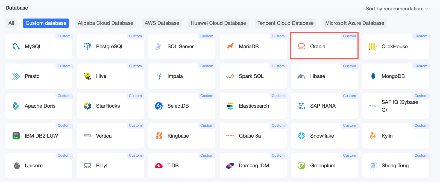The width and height of the screenshot is (440, 182).
Task: Click the SQL Server logo icon
Action: coord(159,47)
